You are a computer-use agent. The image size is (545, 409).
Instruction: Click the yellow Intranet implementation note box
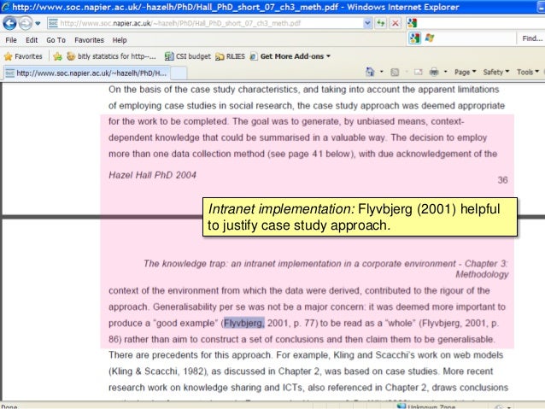(360, 217)
